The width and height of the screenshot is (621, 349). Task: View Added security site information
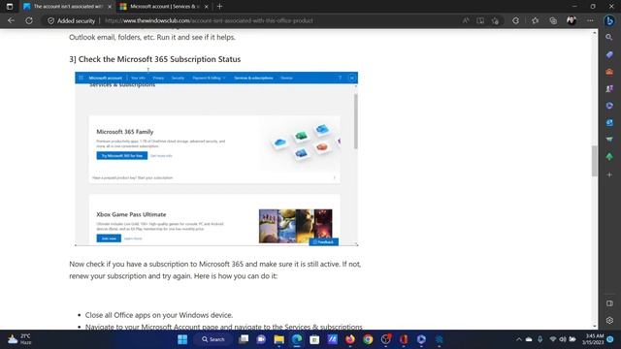[71, 20]
